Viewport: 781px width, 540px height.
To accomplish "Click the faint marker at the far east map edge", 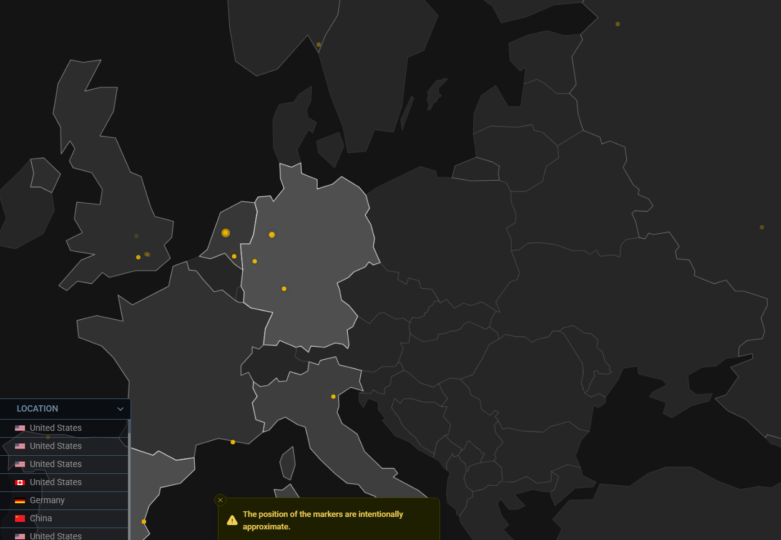I will click(762, 227).
